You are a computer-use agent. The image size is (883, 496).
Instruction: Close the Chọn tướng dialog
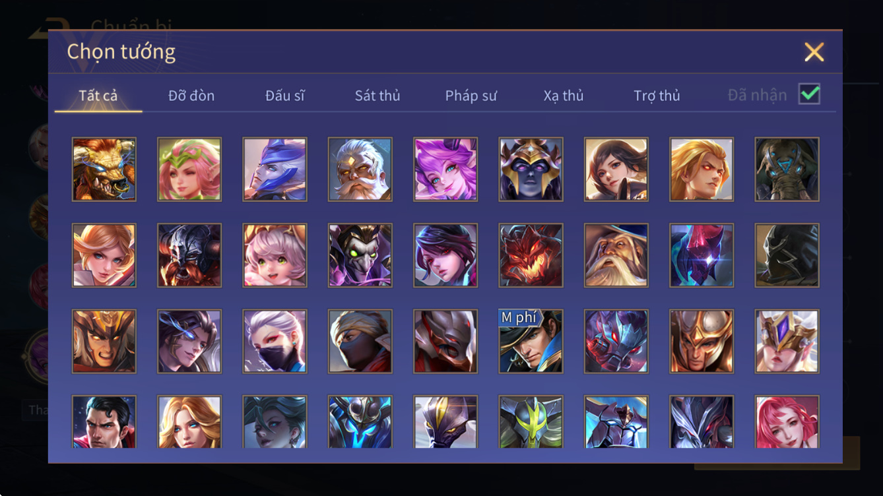click(x=814, y=52)
